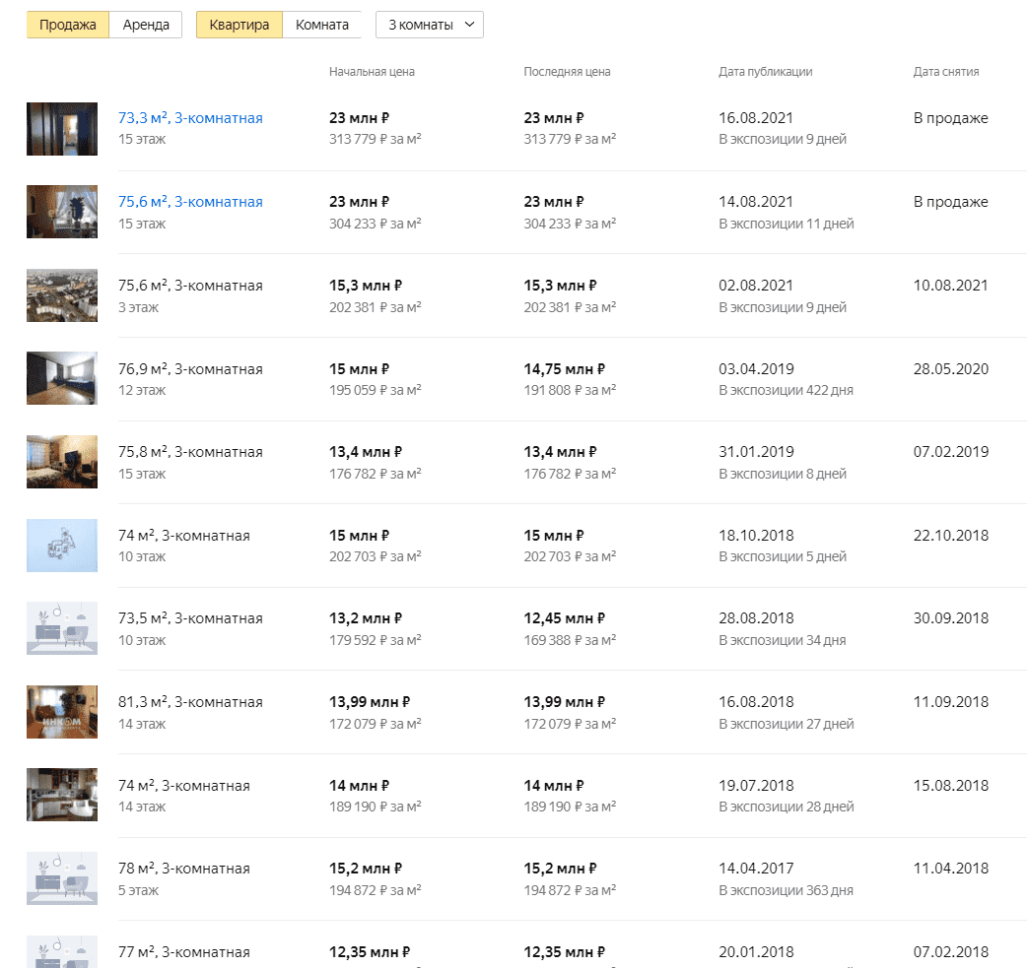Click removal date '11.09.2018'
The height and width of the screenshot is (968, 1027).
[951, 701]
